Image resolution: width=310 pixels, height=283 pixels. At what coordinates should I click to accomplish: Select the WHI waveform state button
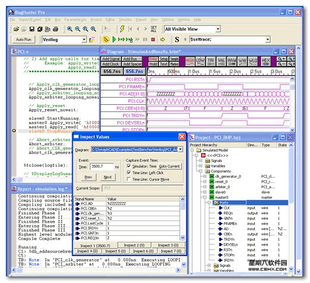click(x=242, y=61)
